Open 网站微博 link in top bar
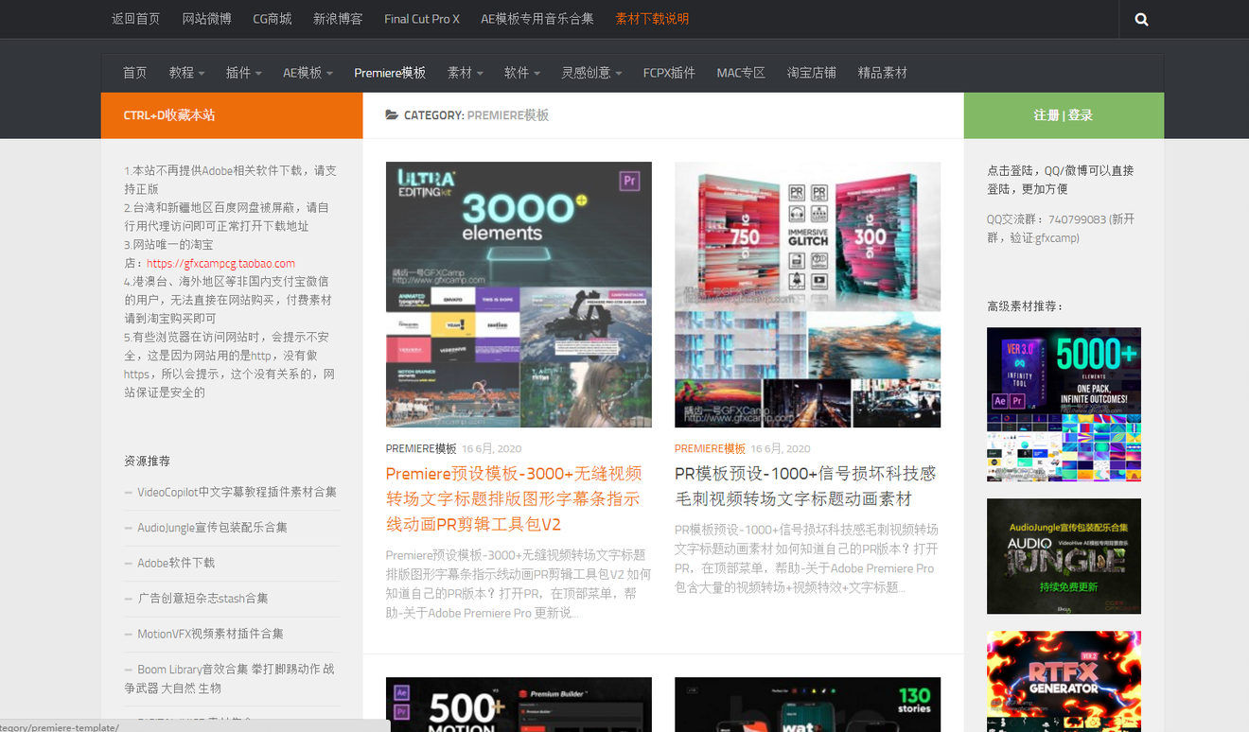 (x=206, y=19)
